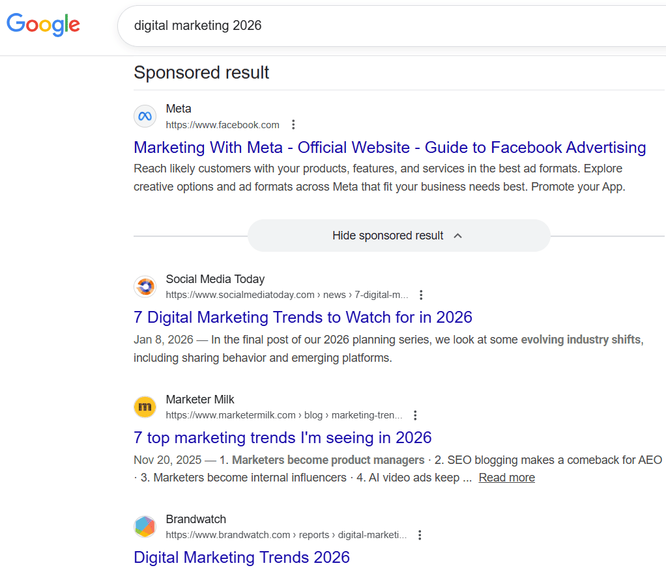
Task: Open the Marketing With Meta sponsored headline
Action: coord(389,148)
